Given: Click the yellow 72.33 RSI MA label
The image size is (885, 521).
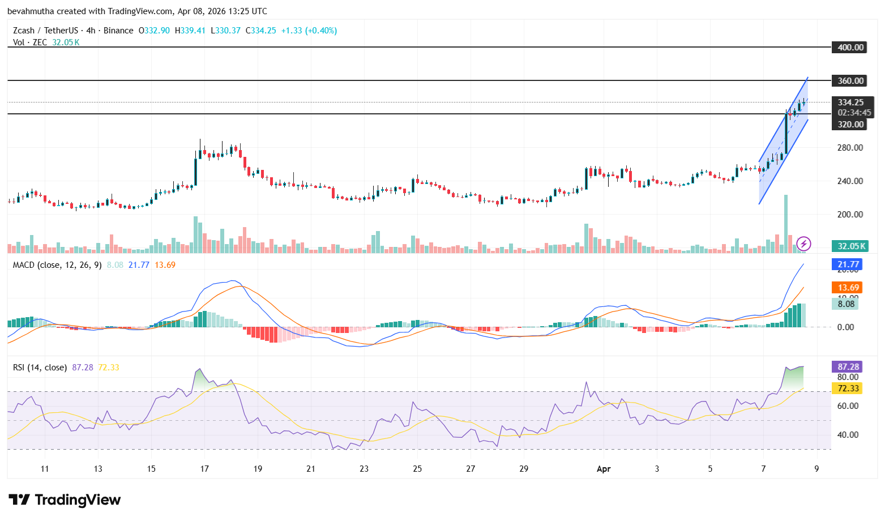Looking at the screenshot, I should tap(846, 388).
